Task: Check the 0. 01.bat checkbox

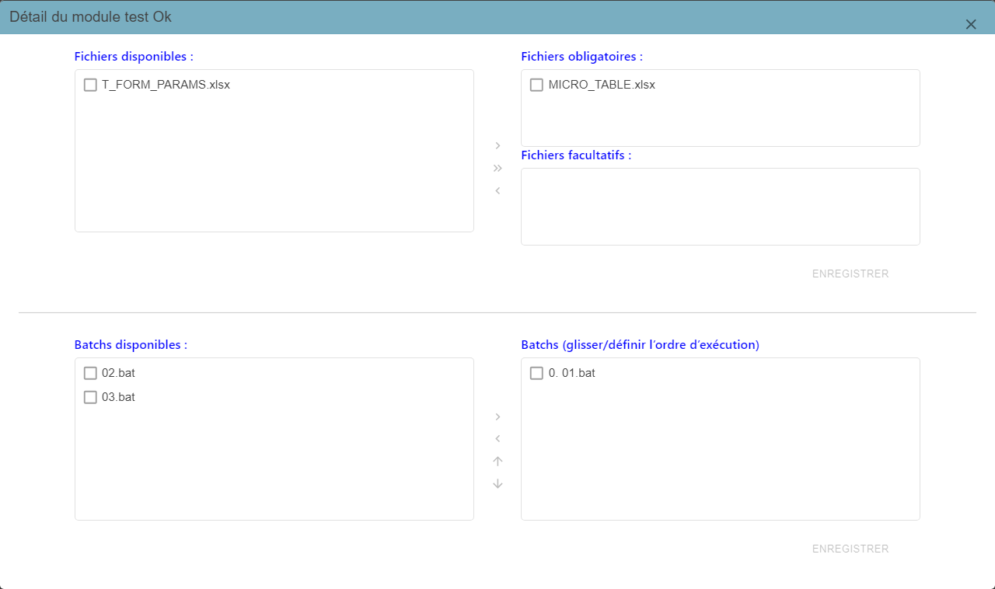Action: (x=536, y=373)
